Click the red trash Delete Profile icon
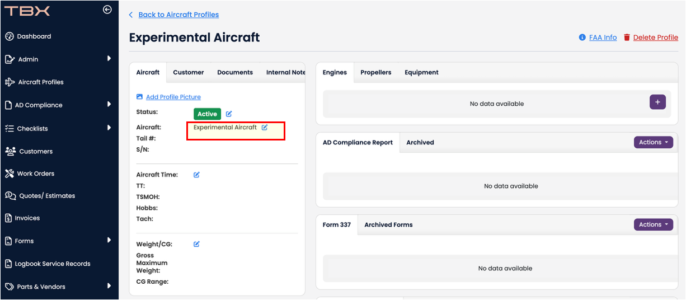686x300 pixels. point(627,37)
